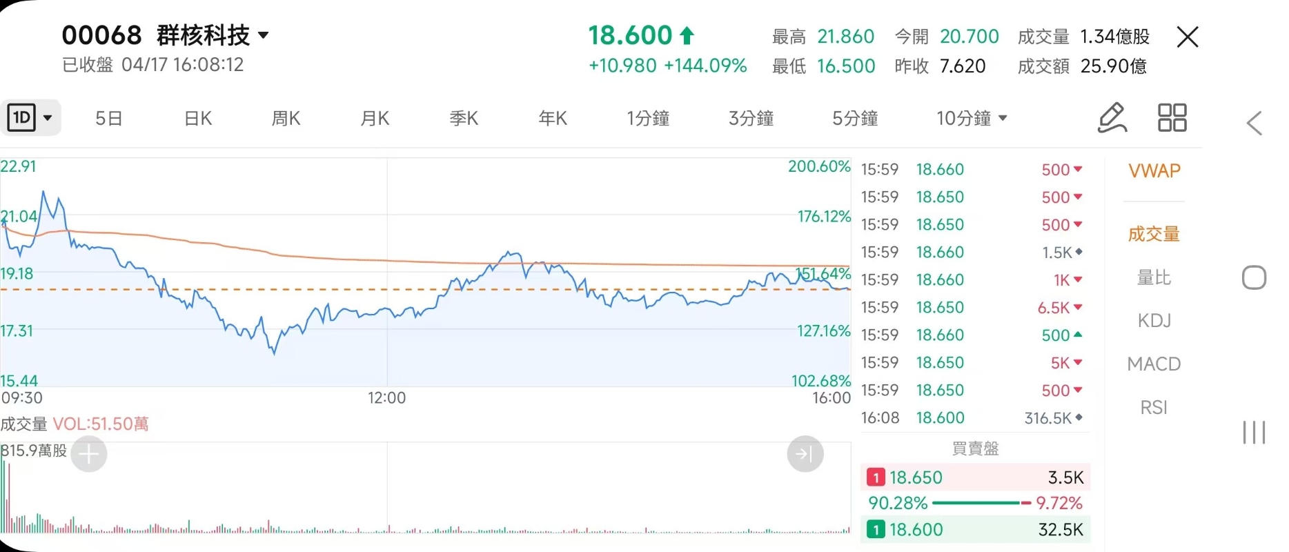Close the stock chart view
1289x552 pixels.
tap(1187, 37)
